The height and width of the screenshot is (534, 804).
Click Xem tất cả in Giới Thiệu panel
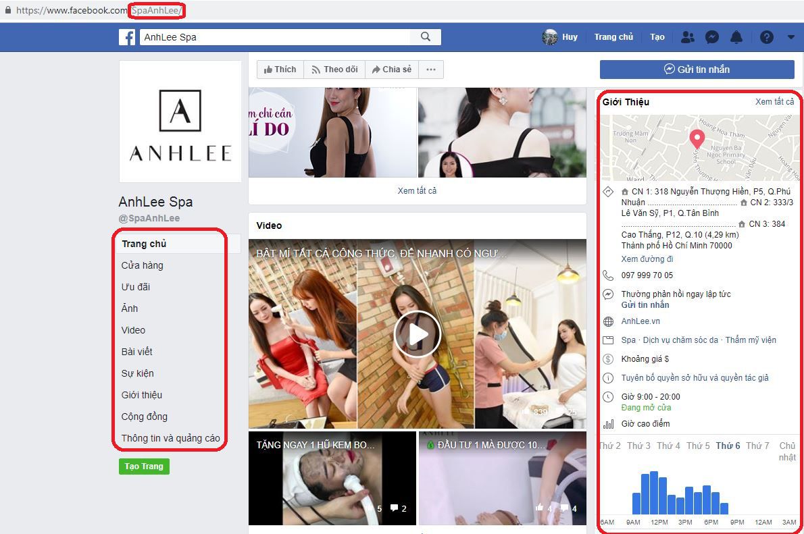pyautogui.click(x=774, y=101)
